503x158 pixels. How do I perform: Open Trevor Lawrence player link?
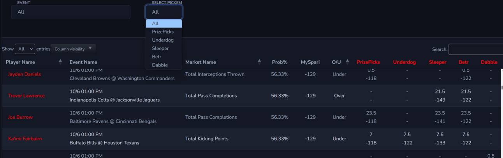(x=26, y=96)
